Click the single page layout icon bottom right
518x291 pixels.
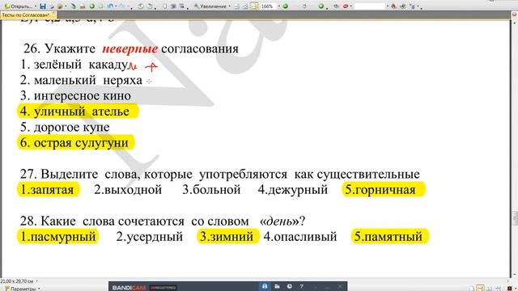point(472,289)
